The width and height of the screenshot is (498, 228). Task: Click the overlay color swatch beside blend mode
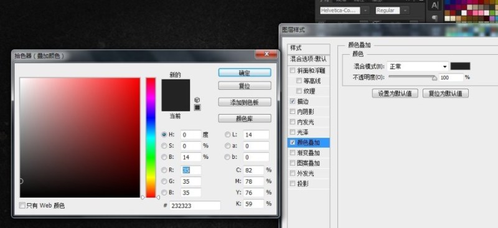coord(460,66)
